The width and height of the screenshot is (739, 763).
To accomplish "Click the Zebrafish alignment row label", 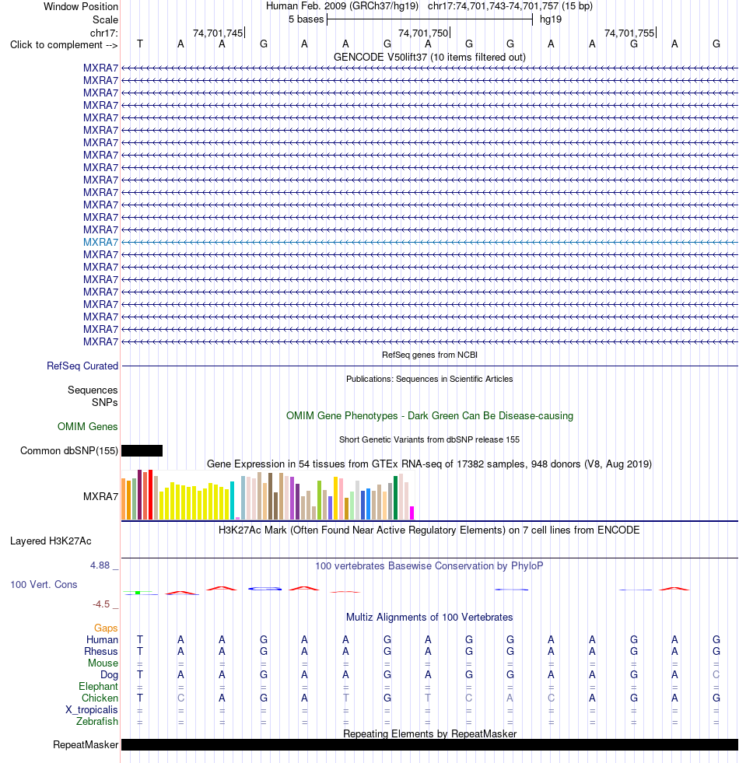I will click(x=97, y=722).
